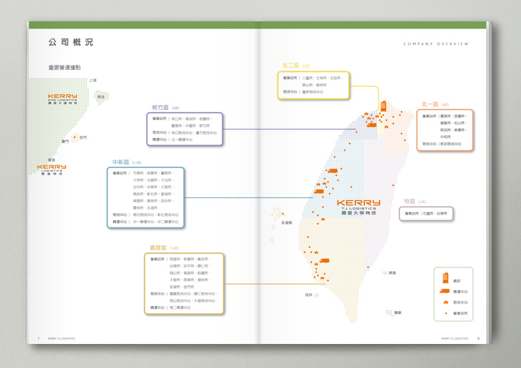Click the green-bordered legend box

[454, 294]
